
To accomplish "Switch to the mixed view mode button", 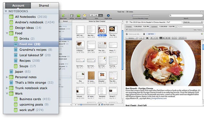I will point(96,15).
